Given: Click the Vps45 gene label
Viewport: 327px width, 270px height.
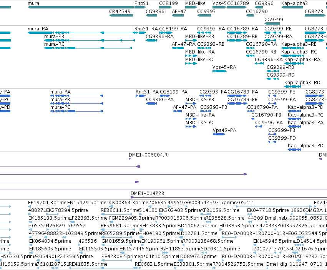Looking at the screenshot, I should click(x=219, y=3).
